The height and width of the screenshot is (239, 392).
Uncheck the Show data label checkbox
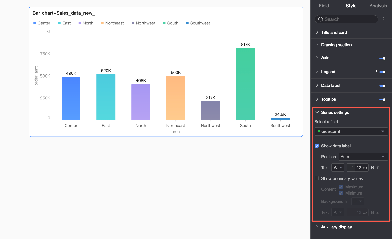click(x=317, y=146)
